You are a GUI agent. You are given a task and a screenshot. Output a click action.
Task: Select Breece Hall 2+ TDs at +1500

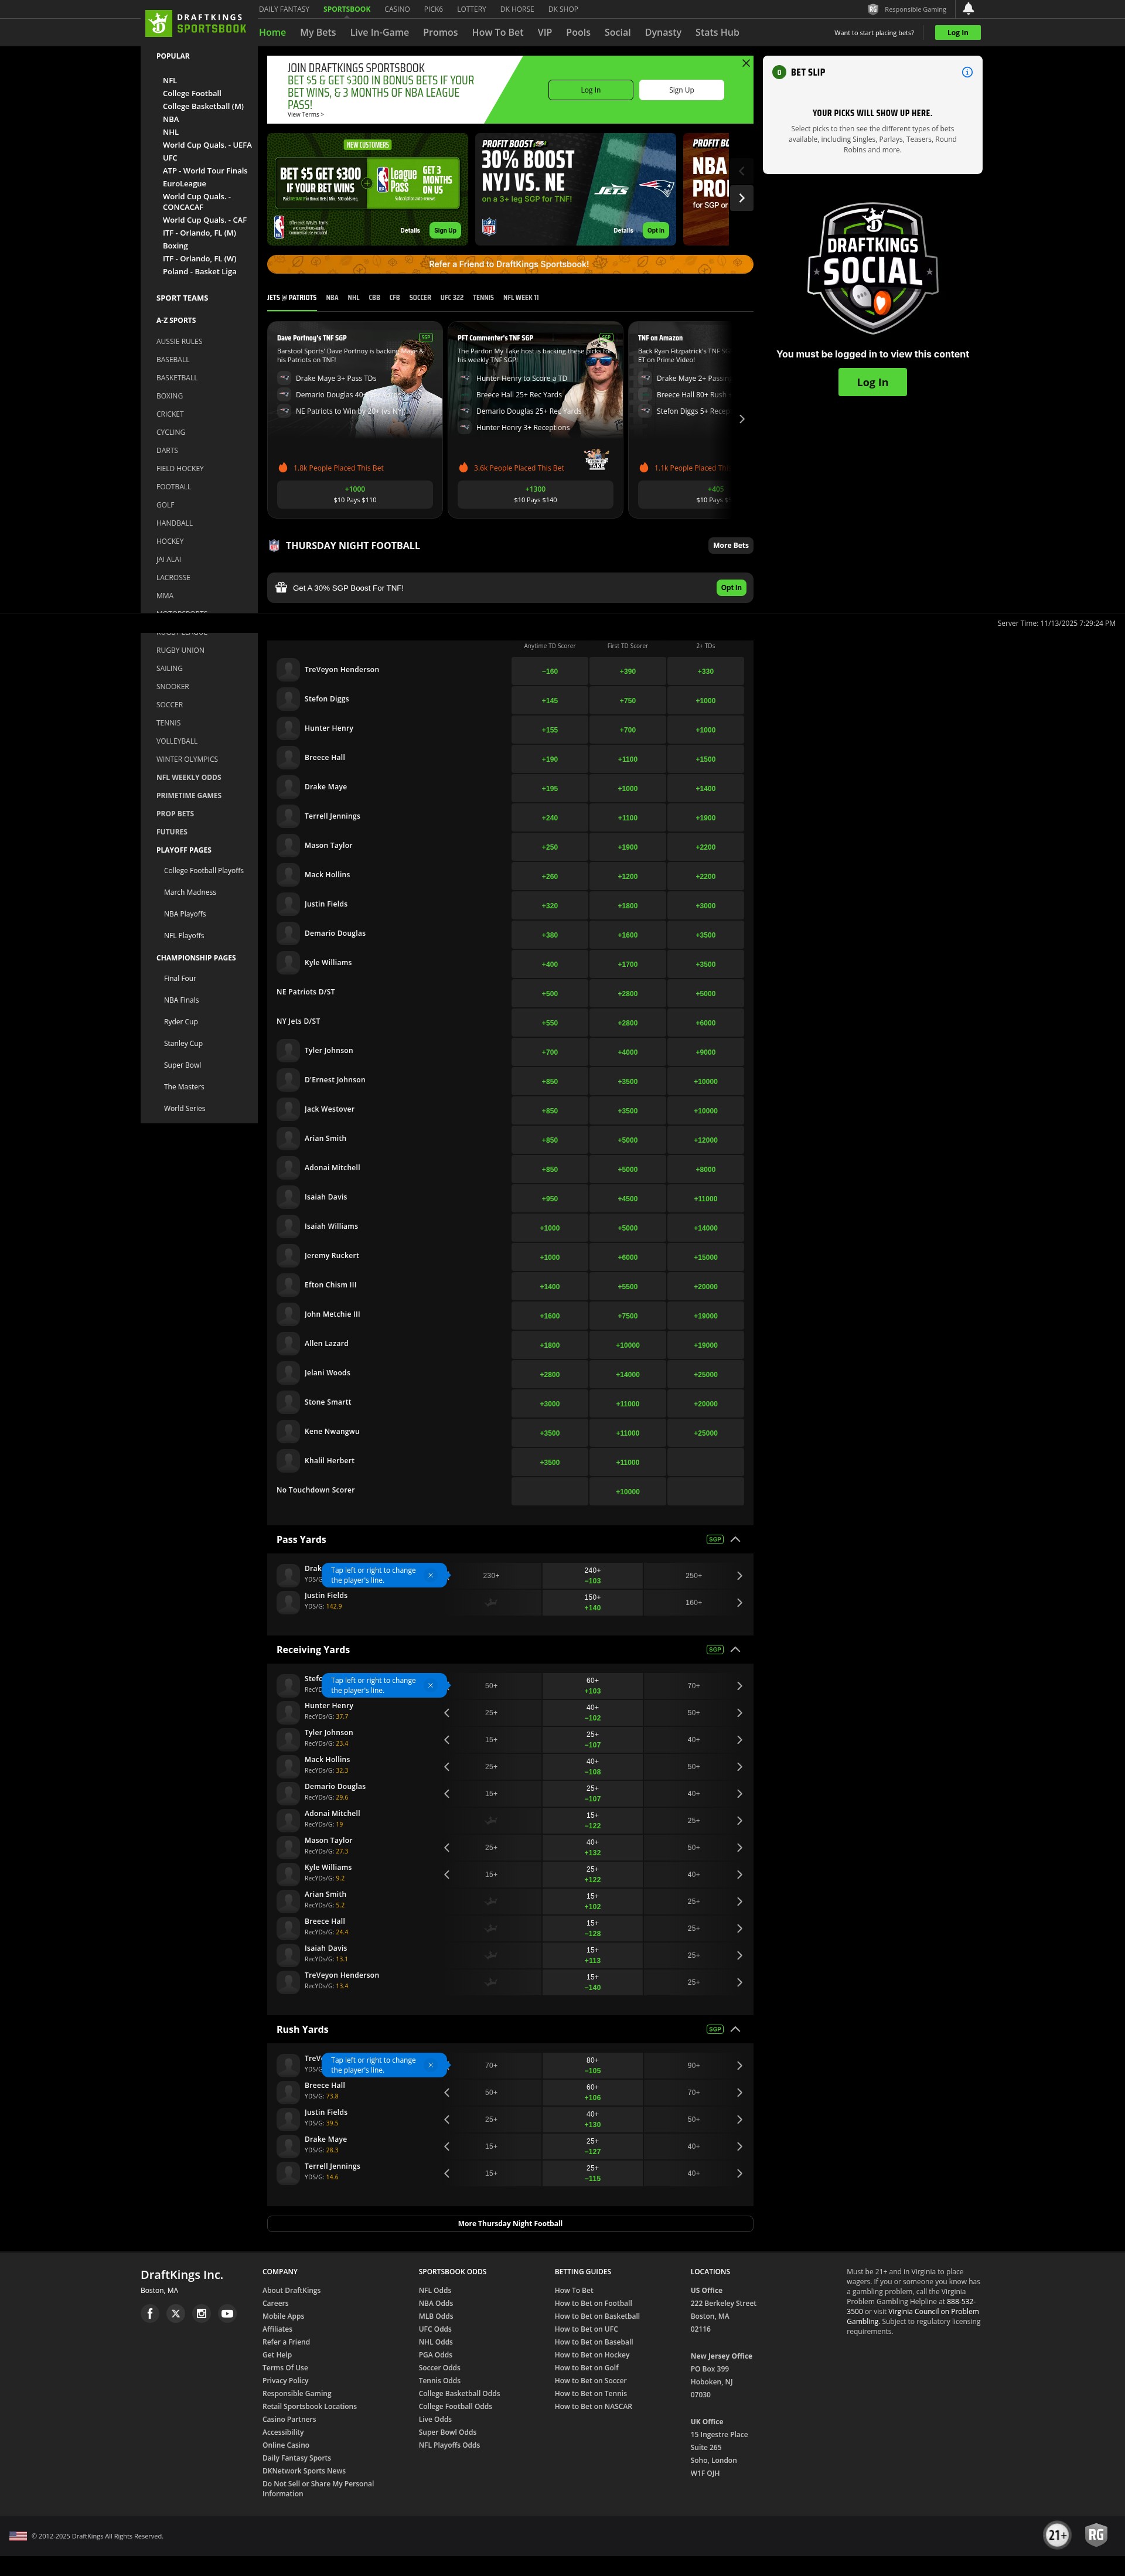coord(706,759)
